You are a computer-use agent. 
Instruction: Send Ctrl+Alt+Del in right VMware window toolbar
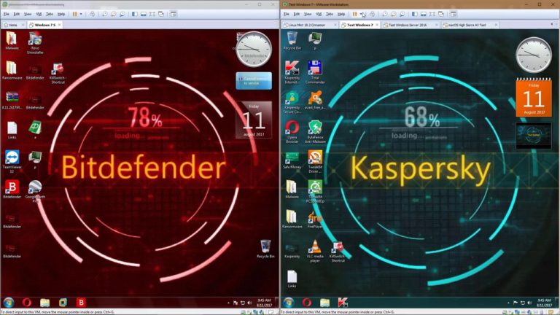point(372,14)
